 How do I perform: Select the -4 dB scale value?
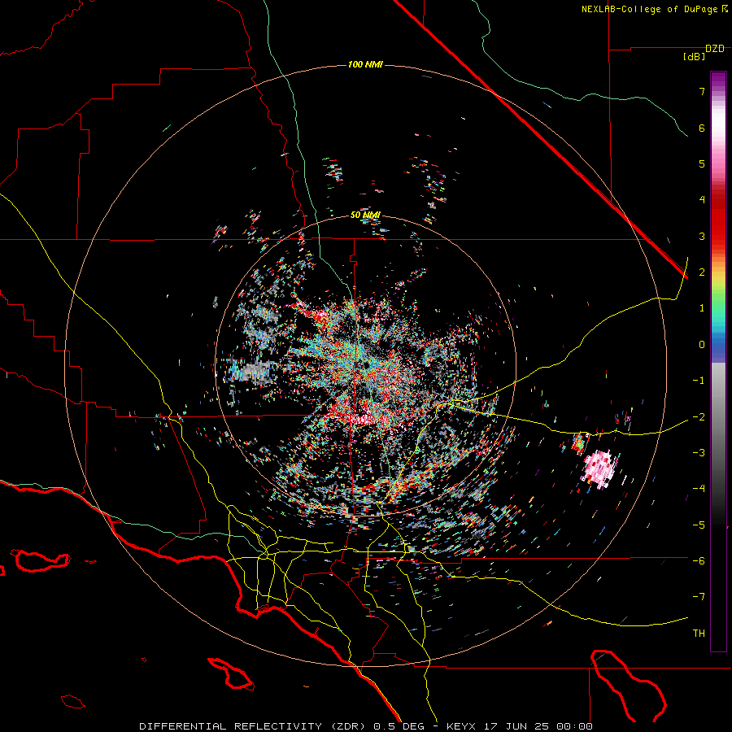699,489
